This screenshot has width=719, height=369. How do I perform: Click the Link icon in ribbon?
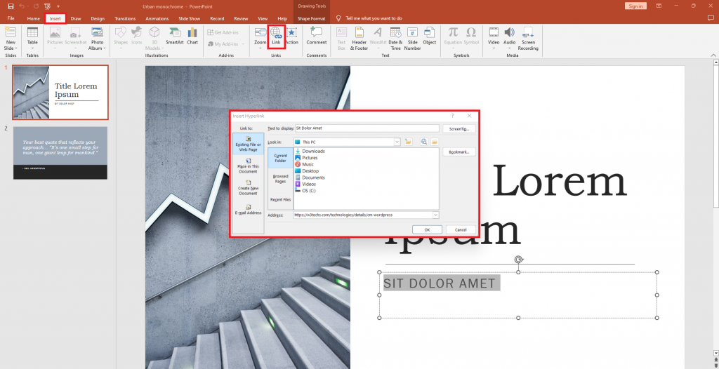[276, 35]
